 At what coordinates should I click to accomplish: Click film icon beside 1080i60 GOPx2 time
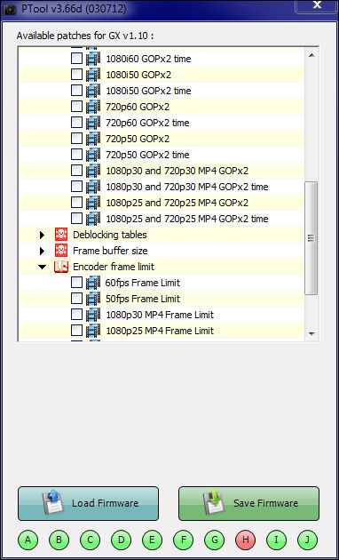pos(93,59)
